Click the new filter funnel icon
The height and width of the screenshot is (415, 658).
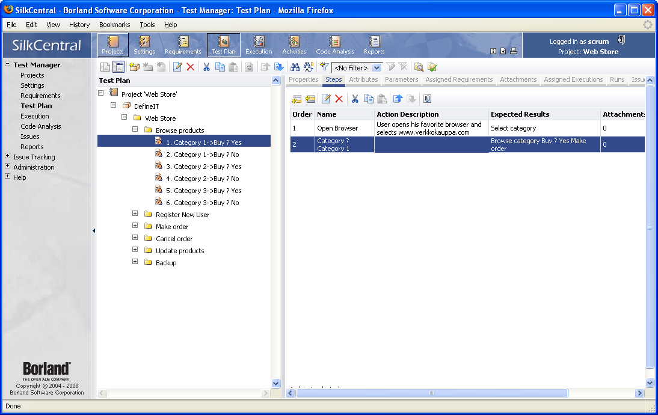click(324, 66)
